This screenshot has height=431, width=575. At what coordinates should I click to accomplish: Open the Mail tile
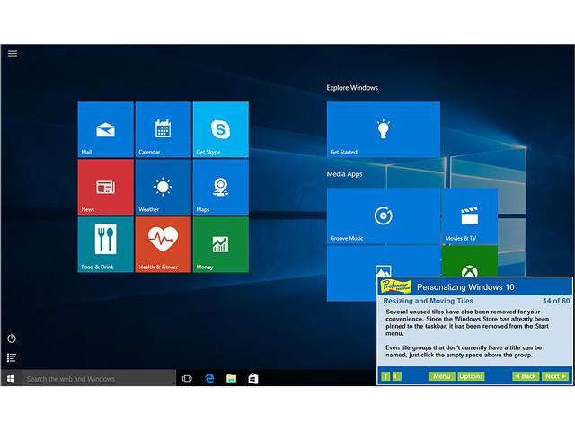click(105, 129)
